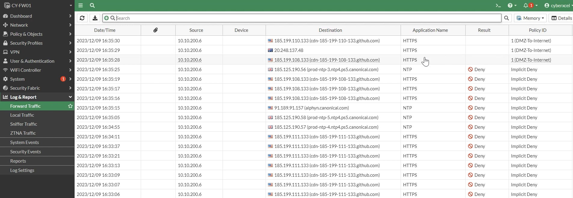Open Security Events
Screen dimensions: 573x198
click(x=37, y=151)
